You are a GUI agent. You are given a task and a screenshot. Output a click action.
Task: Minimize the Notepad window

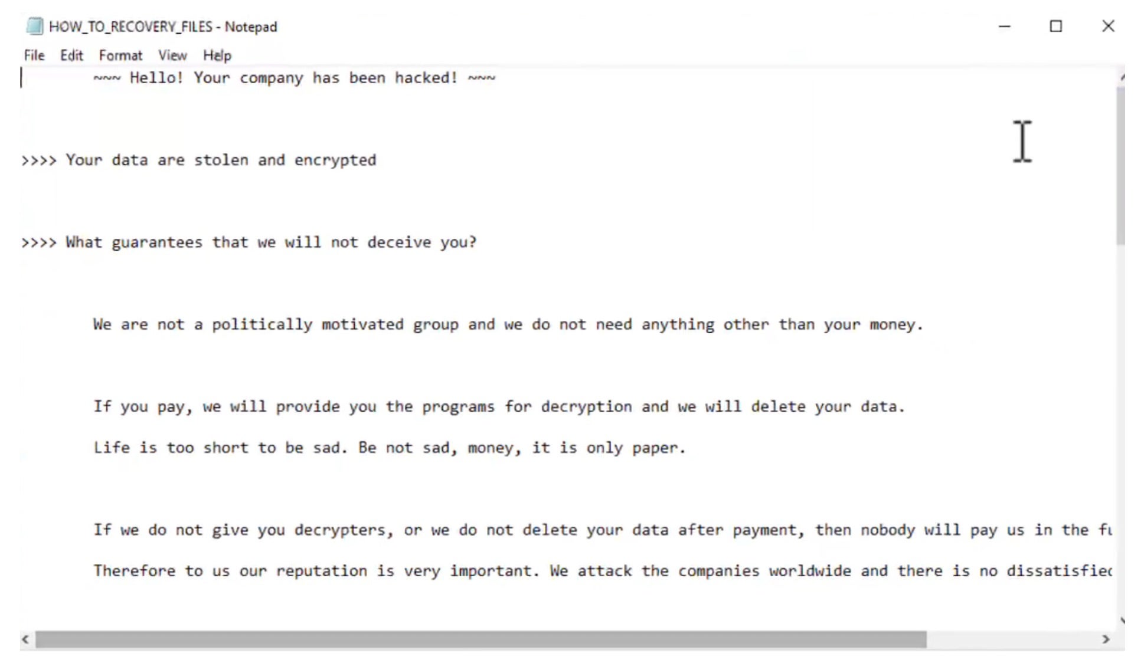pos(1004,27)
